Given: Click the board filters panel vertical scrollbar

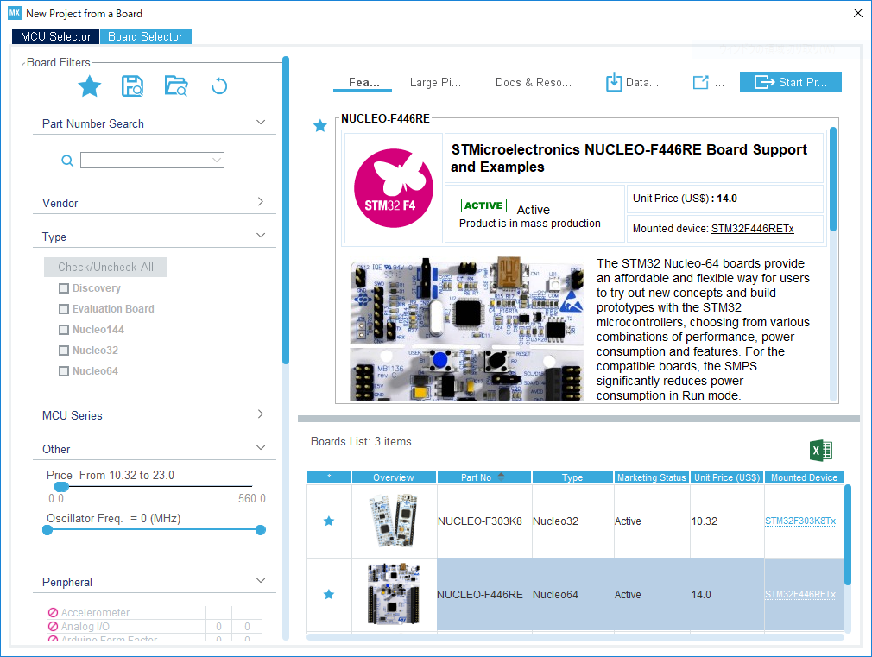Looking at the screenshot, I should (x=286, y=211).
